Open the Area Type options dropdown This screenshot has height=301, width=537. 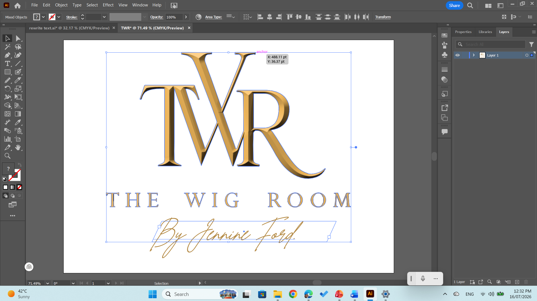coord(231,17)
